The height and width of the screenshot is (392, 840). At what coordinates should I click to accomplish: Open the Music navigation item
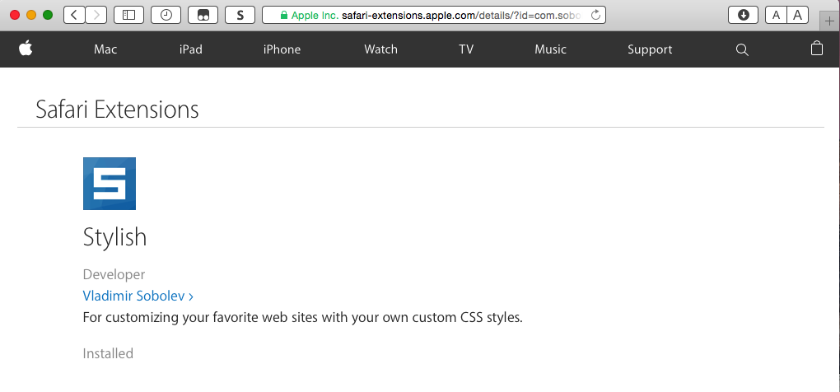click(550, 49)
